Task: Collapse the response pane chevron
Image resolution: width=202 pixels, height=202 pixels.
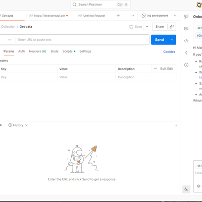Action: [176, 125]
